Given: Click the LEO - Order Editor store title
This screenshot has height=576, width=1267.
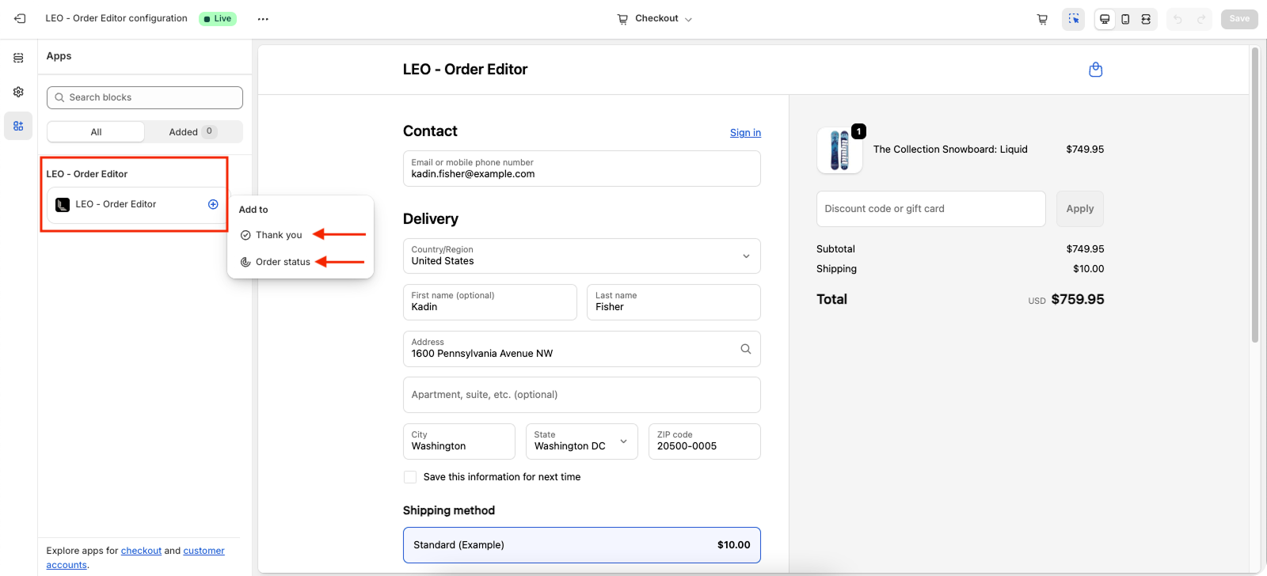Looking at the screenshot, I should click(465, 70).
